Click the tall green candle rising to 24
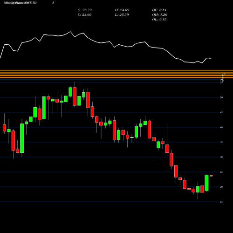233x233 pixels. (x=206, y=183)
